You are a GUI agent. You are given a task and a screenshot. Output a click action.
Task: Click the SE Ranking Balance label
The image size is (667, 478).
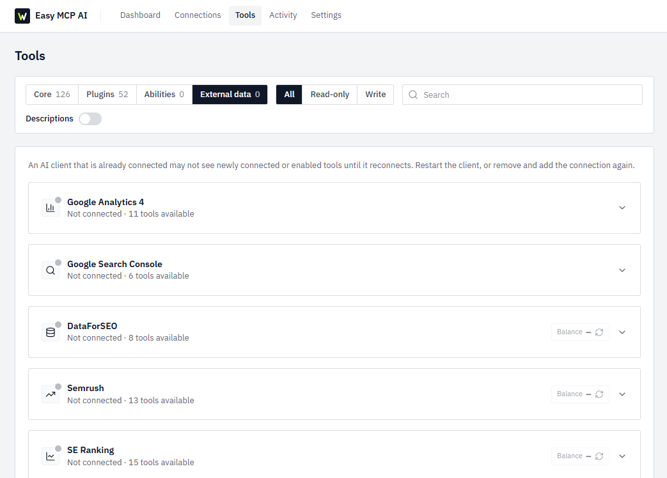point(569,456)
